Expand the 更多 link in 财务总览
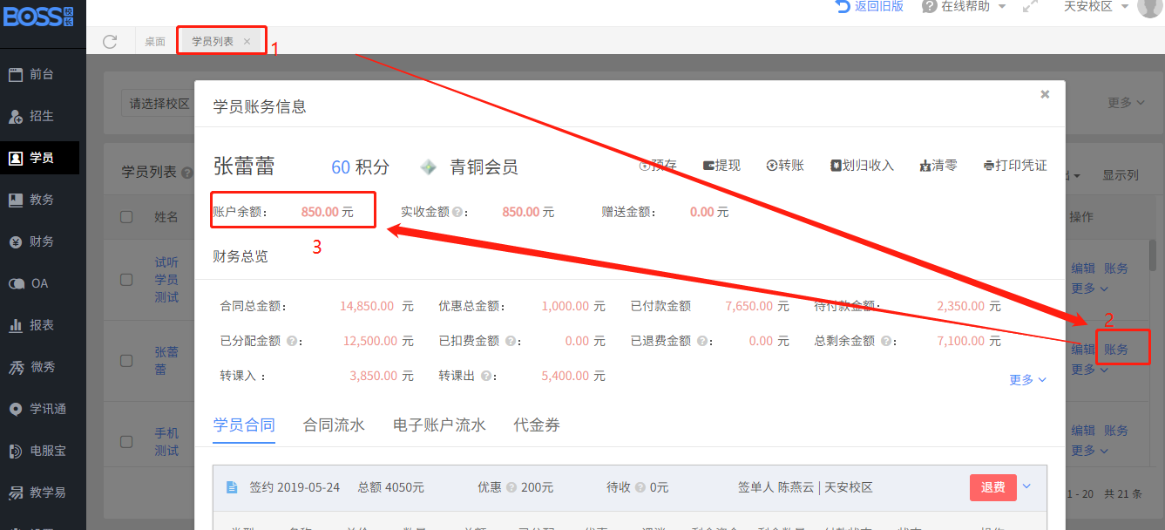The height and width of the screenshot is (530, 1165). click(1027, 380)
